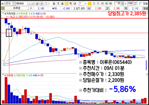Click the trade volume 2,627,929

point(79,9)
